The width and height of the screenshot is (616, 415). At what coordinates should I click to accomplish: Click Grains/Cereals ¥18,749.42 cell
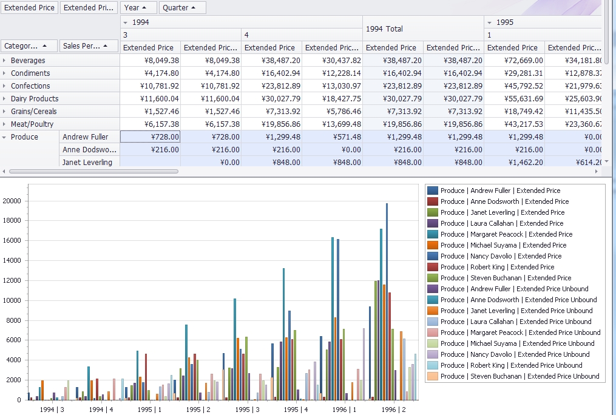[x=514, y=112]
